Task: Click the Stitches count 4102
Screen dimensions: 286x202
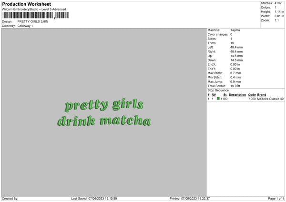Action: tap(277, 3)
